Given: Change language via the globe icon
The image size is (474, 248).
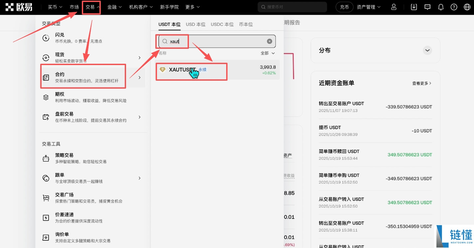Looking at the screenshot, I should coord(467,7).
